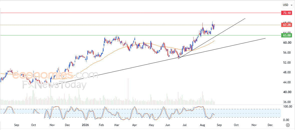Click the stochastic oscillator pane
Screen dimensions: 295x130
pos(140,113)
